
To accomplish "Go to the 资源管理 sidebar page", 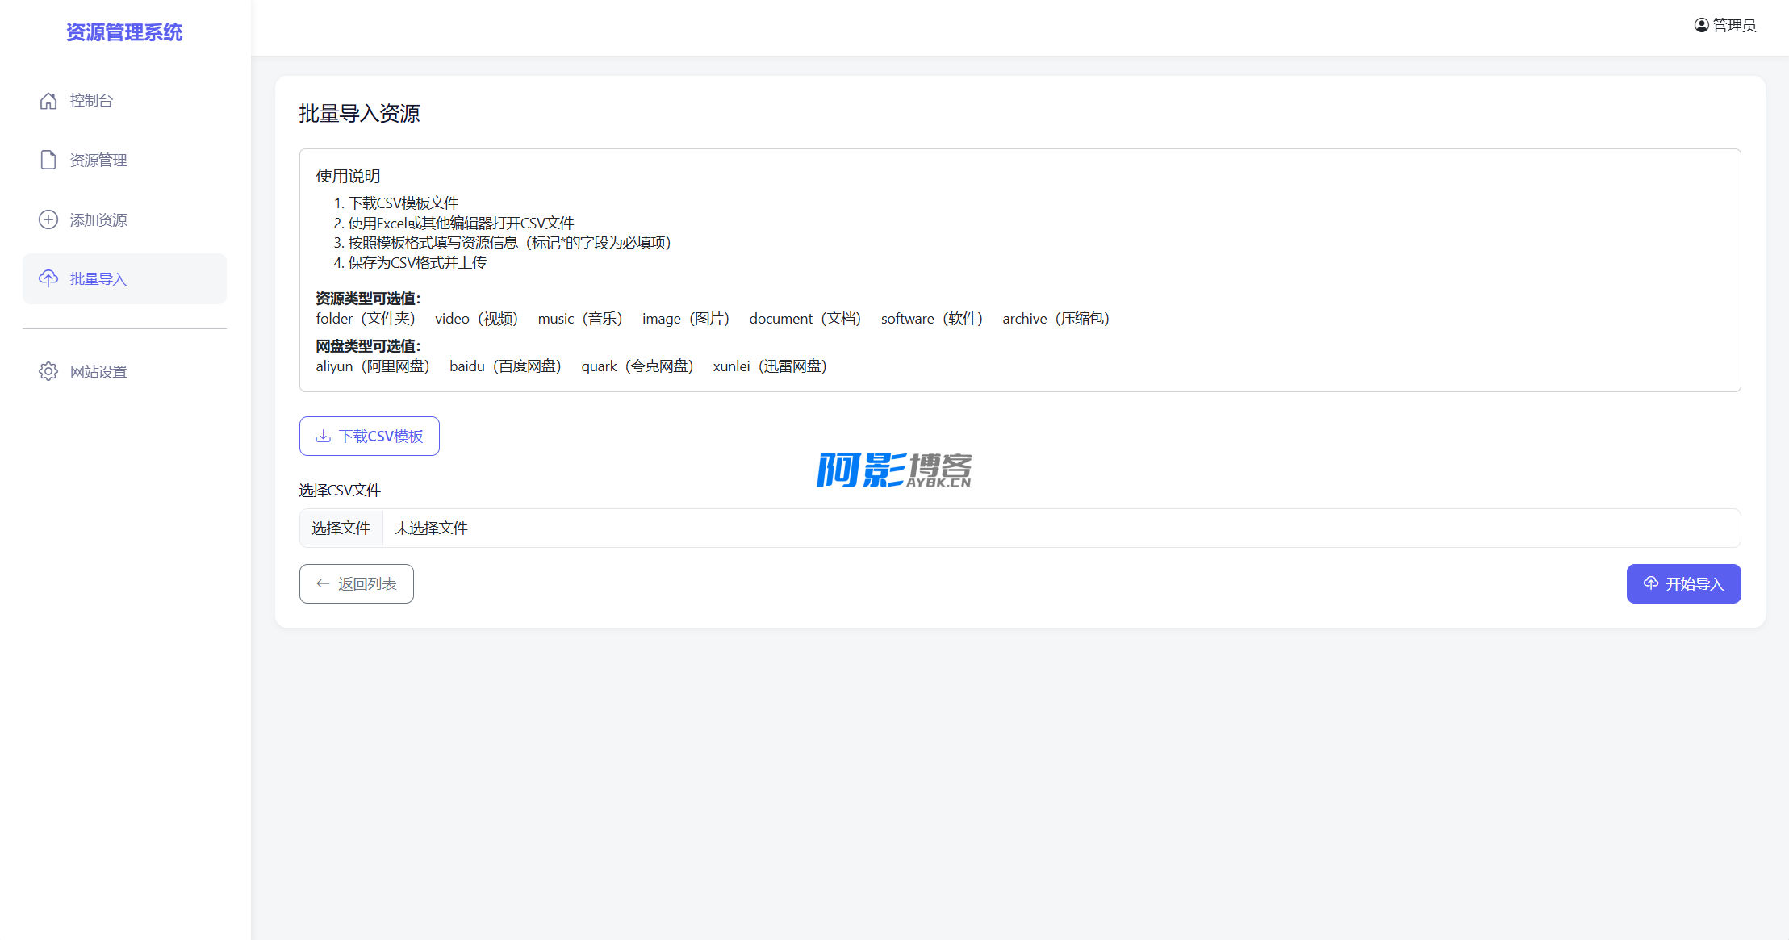I will pos(98,160).
